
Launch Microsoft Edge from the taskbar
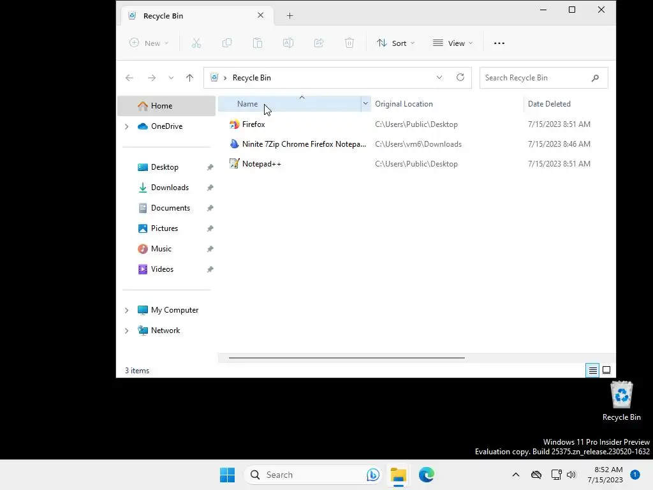tap(427, 475)
